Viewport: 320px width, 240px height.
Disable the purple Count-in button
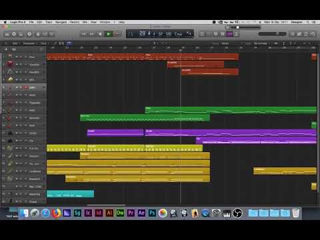pos(229,34)
